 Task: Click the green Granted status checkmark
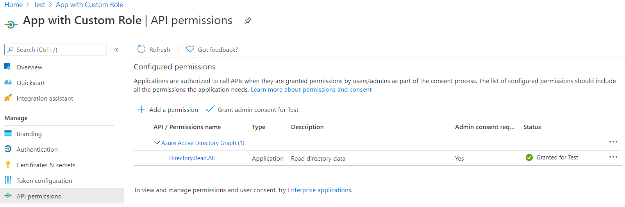pos(529,157)
